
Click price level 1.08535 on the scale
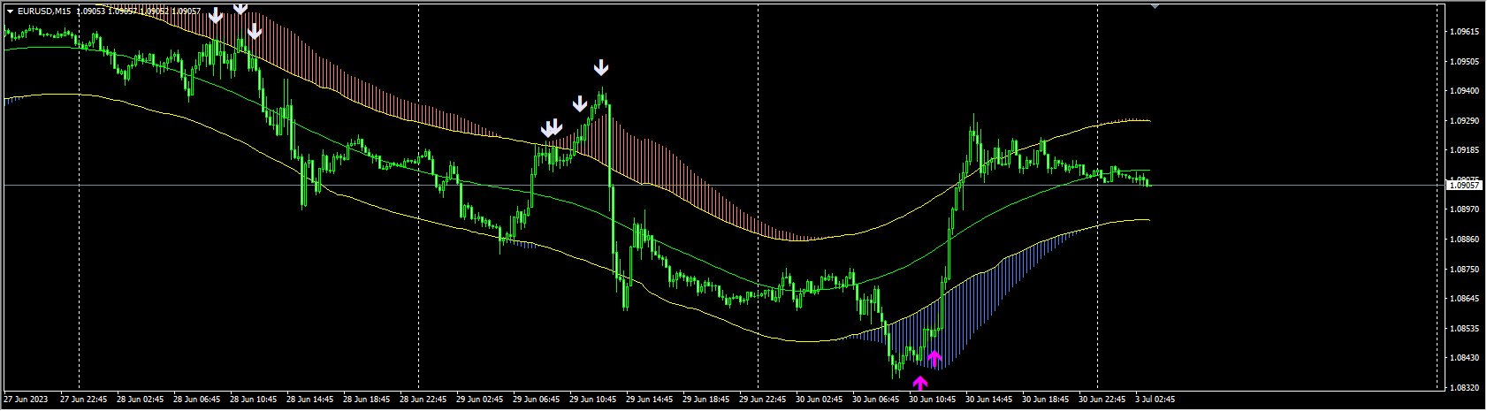click(x=1464, y=329)
